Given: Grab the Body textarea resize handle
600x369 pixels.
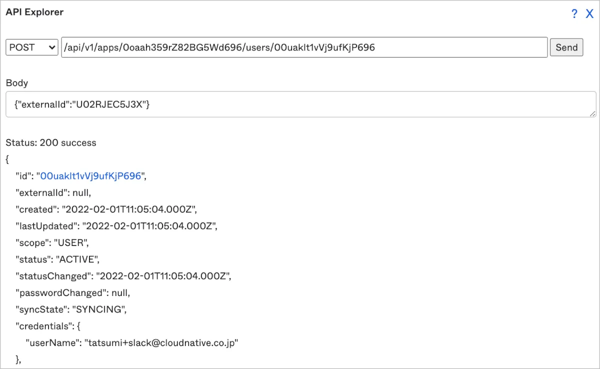Looking at the screenshot, I should click(x=592, y=114).
